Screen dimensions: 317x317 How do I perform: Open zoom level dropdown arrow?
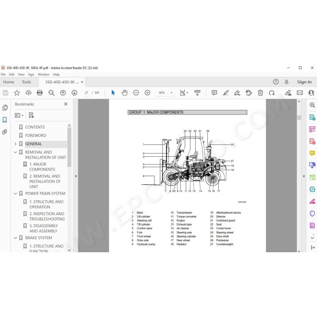coord(172,93)
